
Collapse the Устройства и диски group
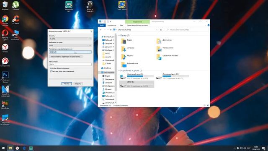click(119, 70)
